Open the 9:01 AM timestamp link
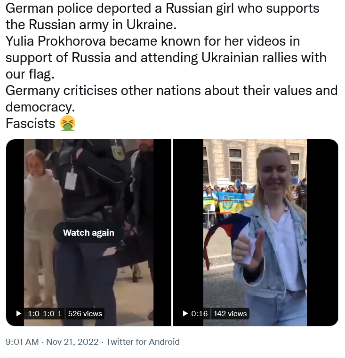The width and height of the screenshot is (345, 358). (22, 342)
